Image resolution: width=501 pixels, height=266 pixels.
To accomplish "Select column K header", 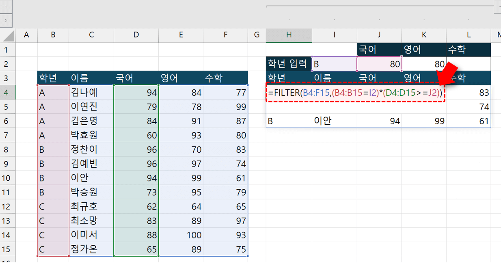I will point(424,35).
